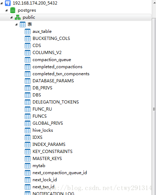
Task: Select the public schema label
Action: 29,17
